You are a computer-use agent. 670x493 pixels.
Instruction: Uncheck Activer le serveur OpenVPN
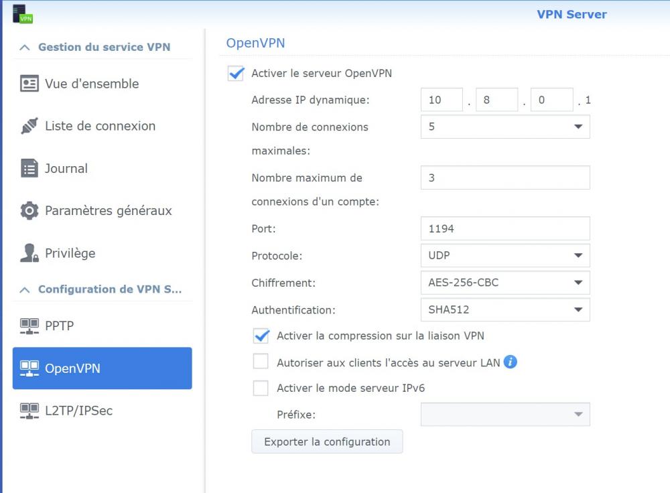(236, 74)
